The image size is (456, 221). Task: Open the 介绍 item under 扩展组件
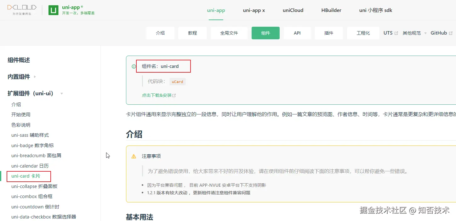tap(16, 104)
